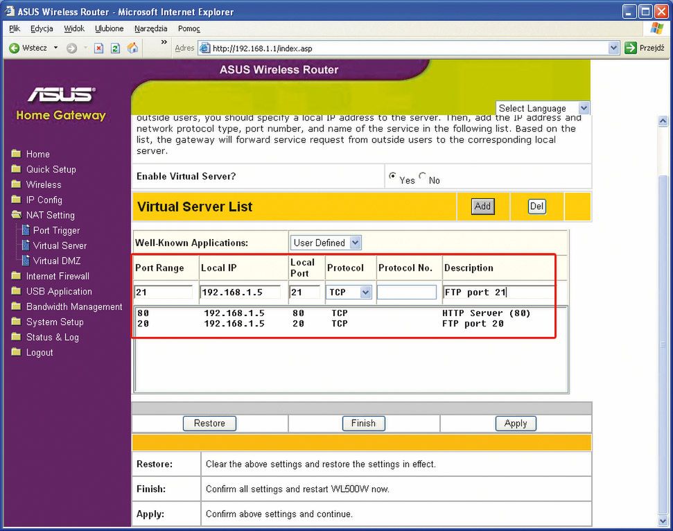Click the Home folder icon in sidebar

pos(17,153)
